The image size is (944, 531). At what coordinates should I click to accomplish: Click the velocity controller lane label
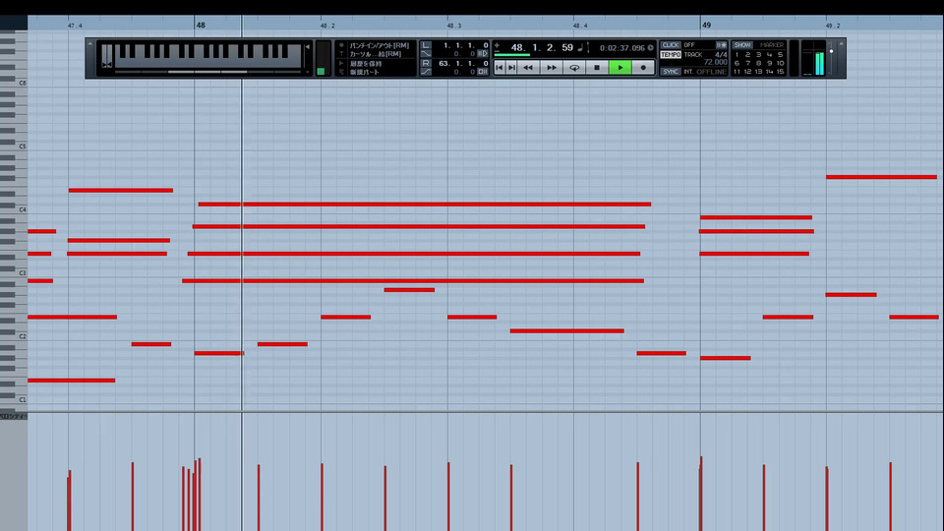[x=13, y=416]
